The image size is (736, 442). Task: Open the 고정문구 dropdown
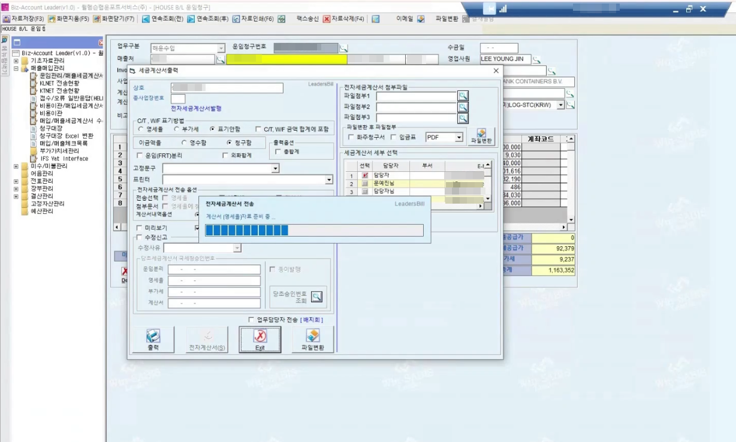click(x=275, y=169)
